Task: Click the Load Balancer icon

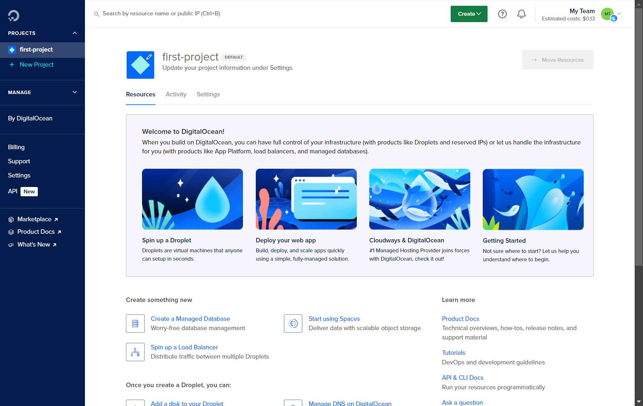Action: coord(135,352)
